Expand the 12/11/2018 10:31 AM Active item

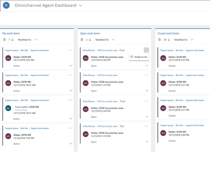coord(71,91)
